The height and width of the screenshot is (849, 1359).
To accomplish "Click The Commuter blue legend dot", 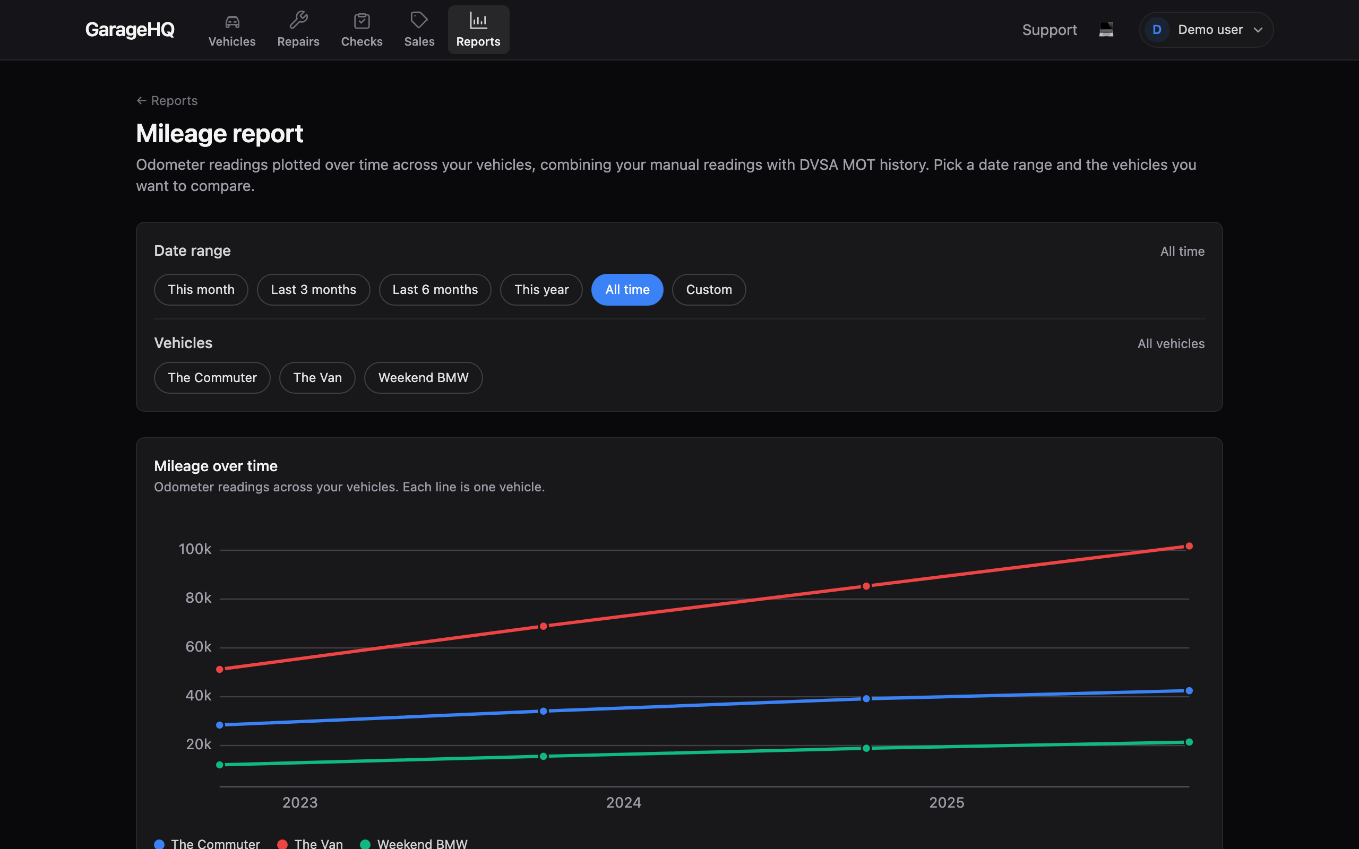I will (x=159, y=844).
